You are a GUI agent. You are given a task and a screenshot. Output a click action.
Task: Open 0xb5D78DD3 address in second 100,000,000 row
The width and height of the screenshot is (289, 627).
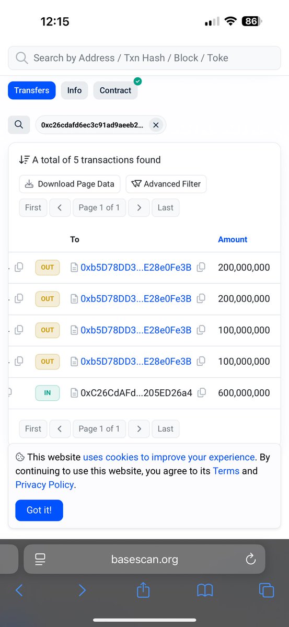[136, 362]
